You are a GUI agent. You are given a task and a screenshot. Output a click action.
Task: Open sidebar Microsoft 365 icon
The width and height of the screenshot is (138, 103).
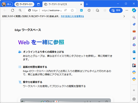[134, 45]
